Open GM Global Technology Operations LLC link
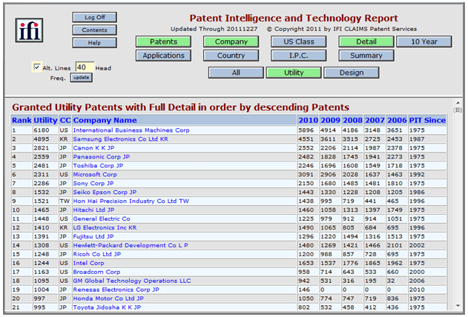 coord(132,281)
